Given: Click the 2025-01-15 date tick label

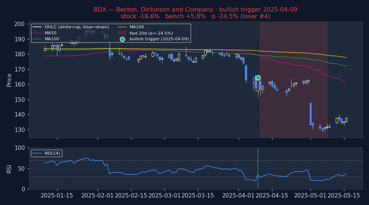Looking at the screenshot, I should click(57, 196).
